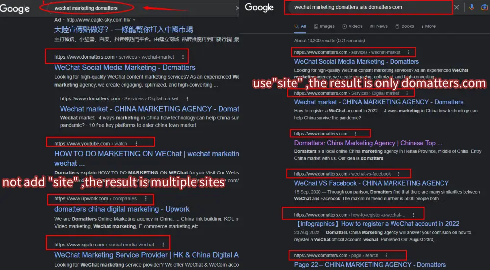Expand the More search filters menu
Viewport: 490px width, 270px height.
tap(428, 26)
